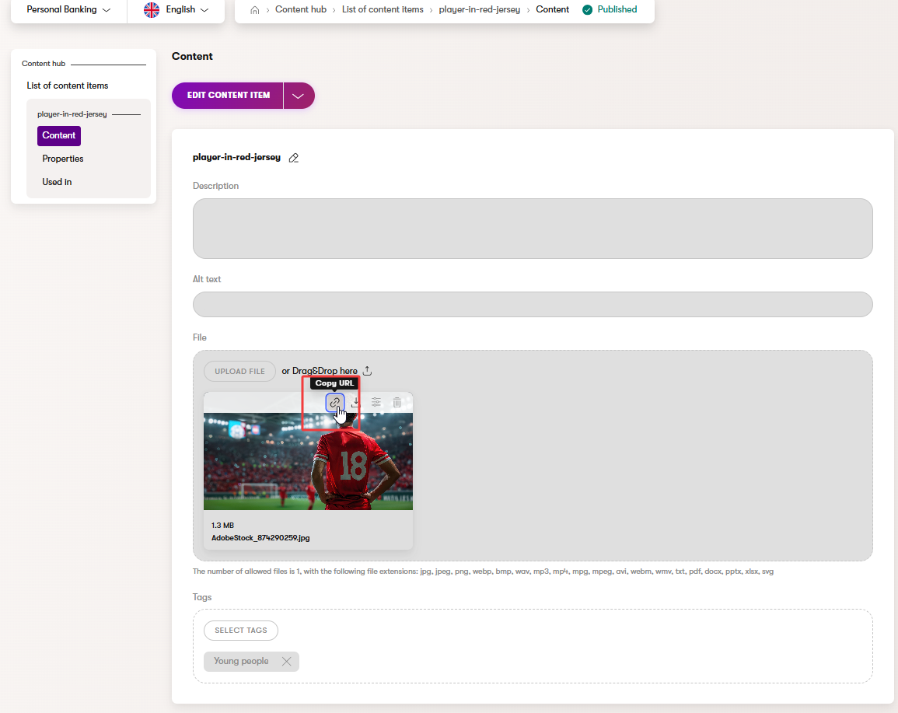The height and width of the screenshot is (713, 898).
Task: Click the home icon in breadcrumb
Action: coord(255,10)
